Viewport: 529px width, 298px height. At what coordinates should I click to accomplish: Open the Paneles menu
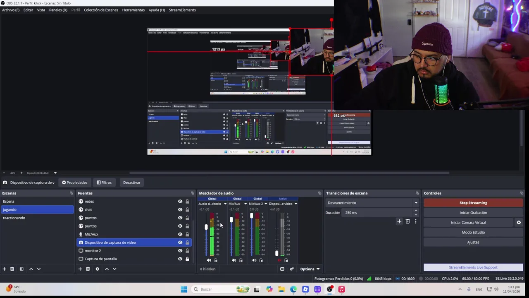58,10
